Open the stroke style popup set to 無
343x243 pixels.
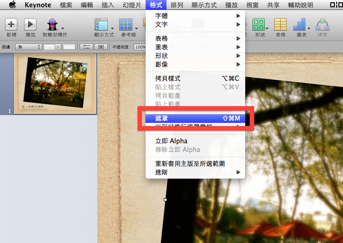point(29,47)
